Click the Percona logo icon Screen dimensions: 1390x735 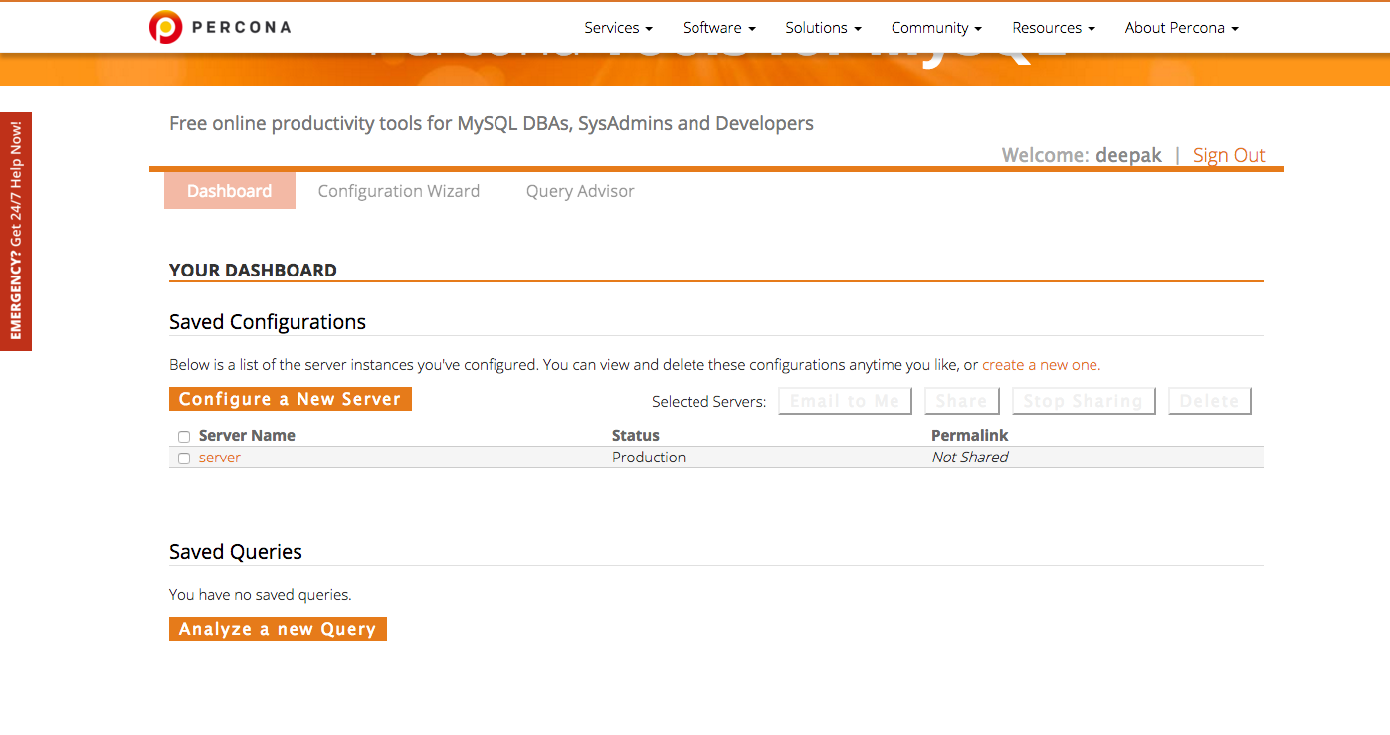pos(165,27)
